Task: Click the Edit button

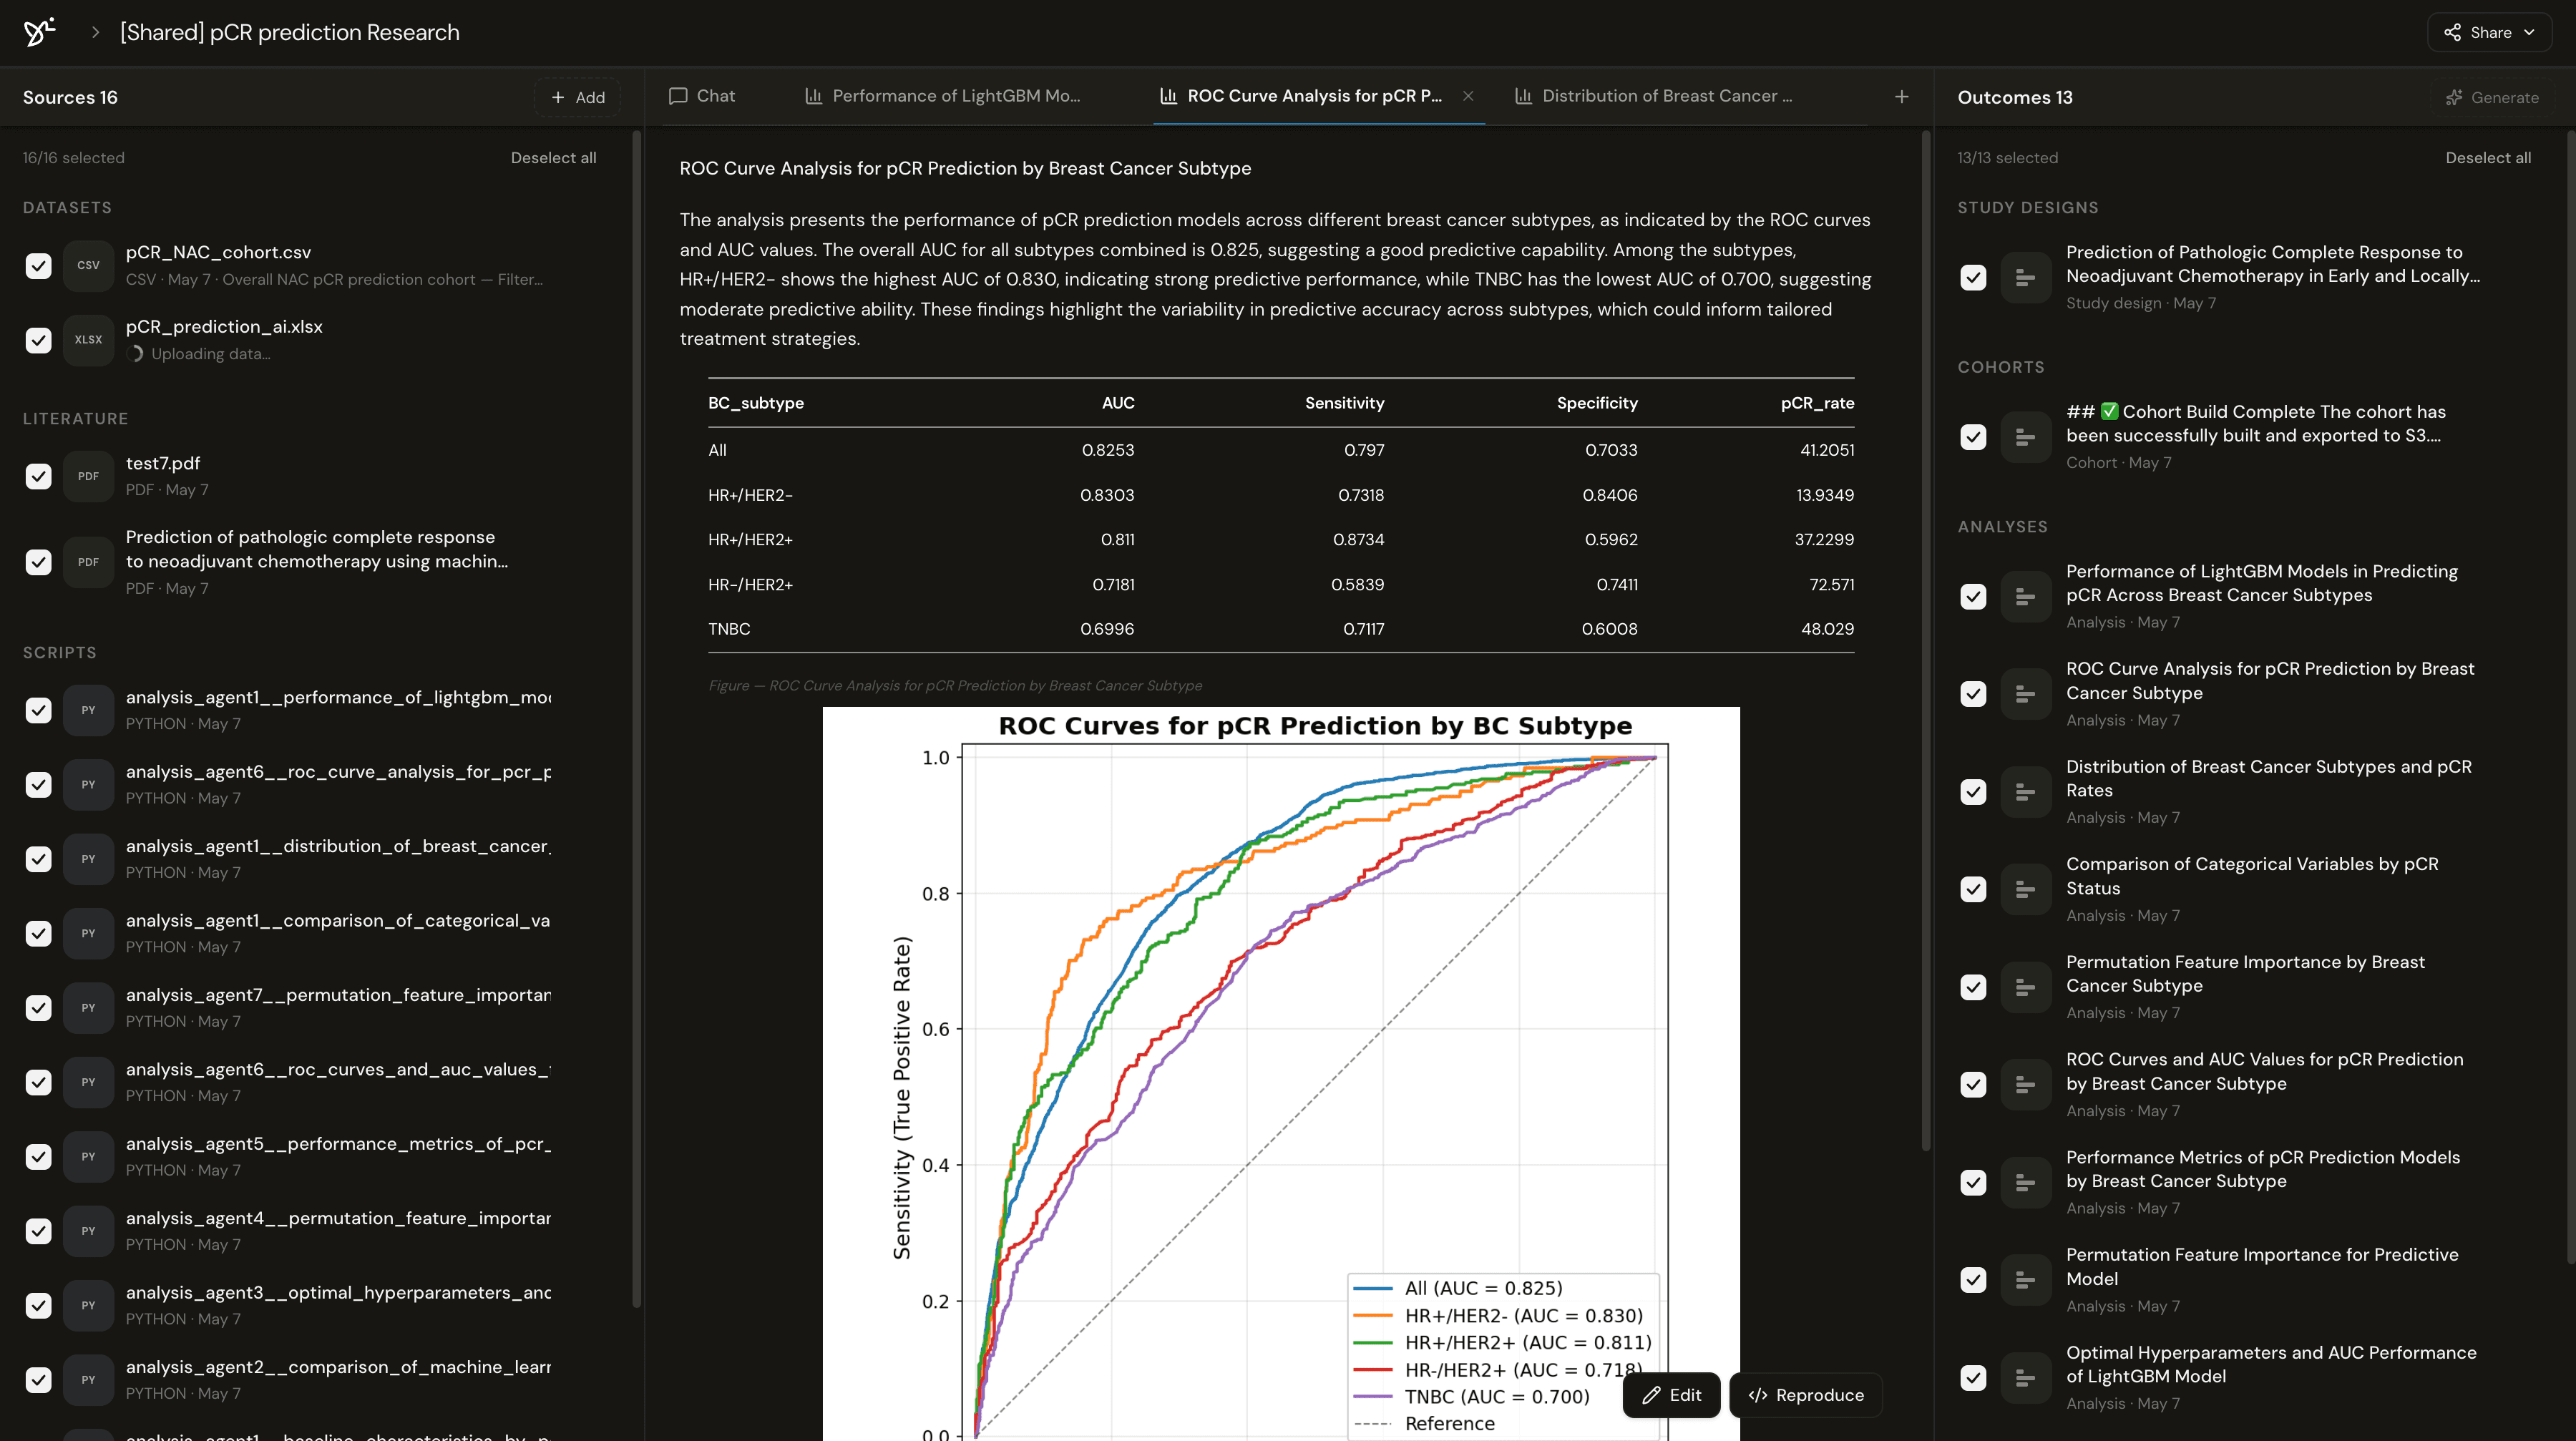Action: tap(1671, 1395)
